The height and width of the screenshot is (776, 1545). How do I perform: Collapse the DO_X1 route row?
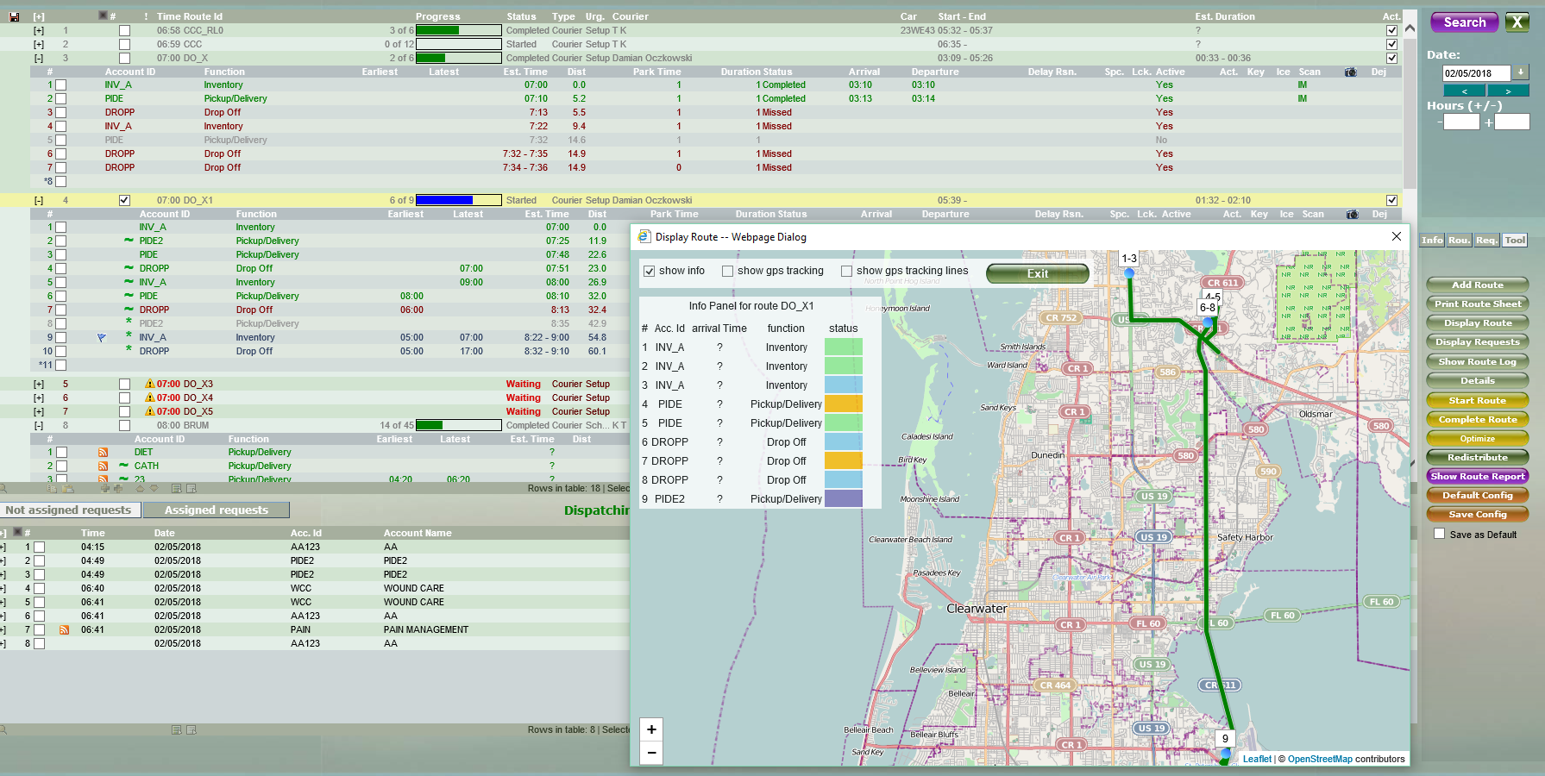tap(39, 201)
